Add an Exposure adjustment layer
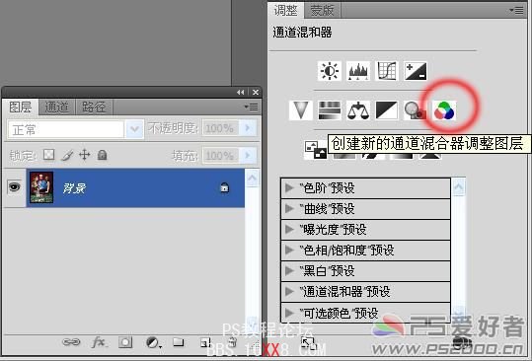 click(x=416, y=71)
